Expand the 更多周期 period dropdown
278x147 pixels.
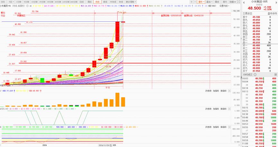pyautogui.click(x=131, y=2)
